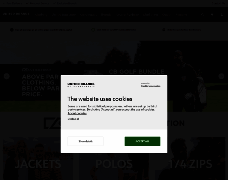Click United Brands of Scandinavia dialog logo

81,85
